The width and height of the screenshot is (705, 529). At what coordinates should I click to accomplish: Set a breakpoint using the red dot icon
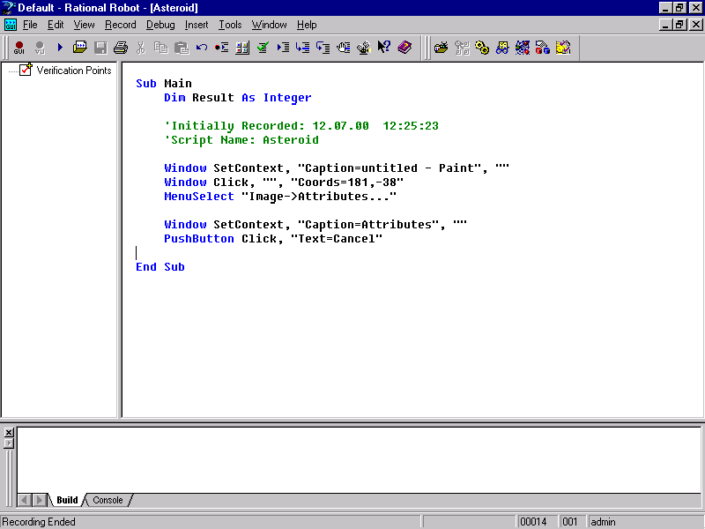point(222,48)
